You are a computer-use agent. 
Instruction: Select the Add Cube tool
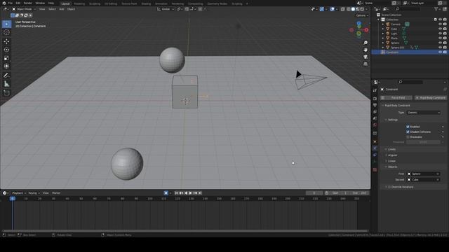[6, 93]
